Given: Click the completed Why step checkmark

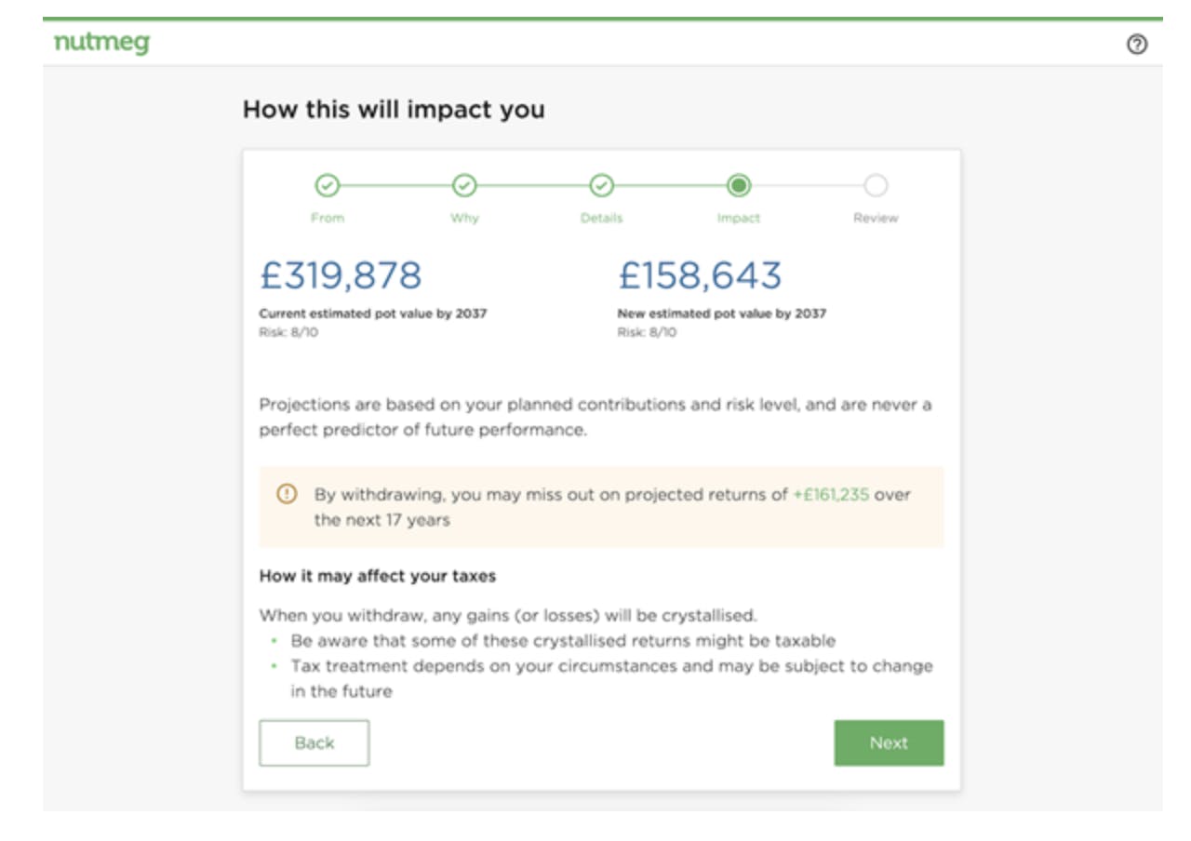Looking at the screenshot, I should click(464, 186).
